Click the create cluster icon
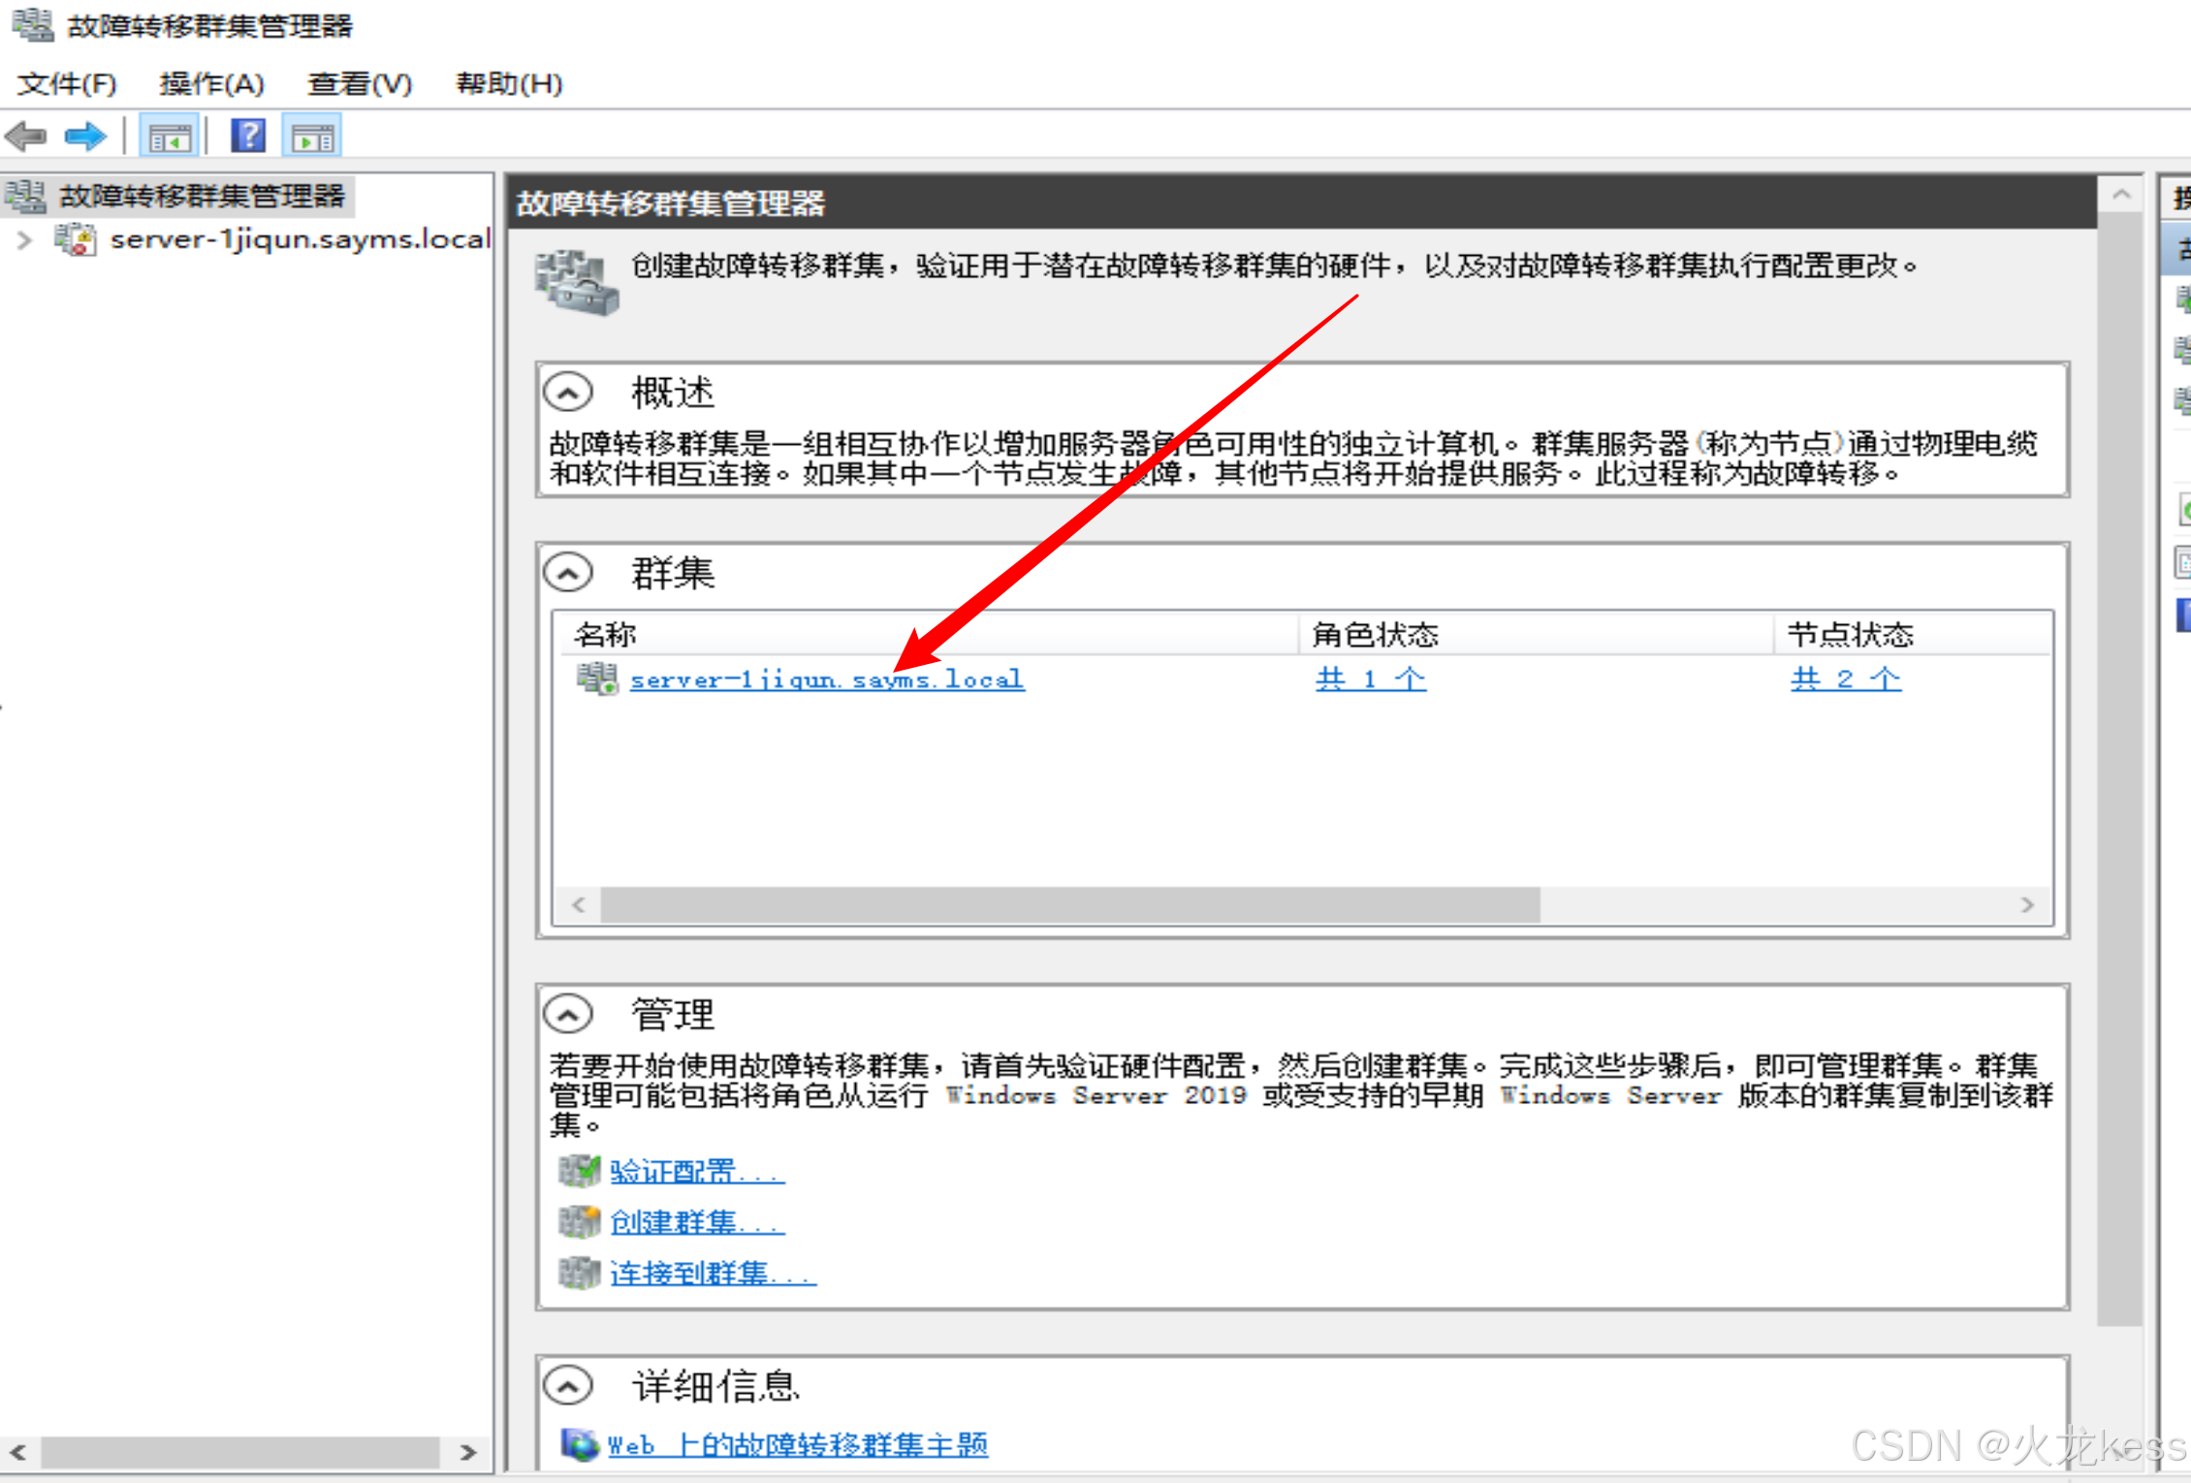The width and height of the screenshot is (2191, 1483). pos(579,1222)
